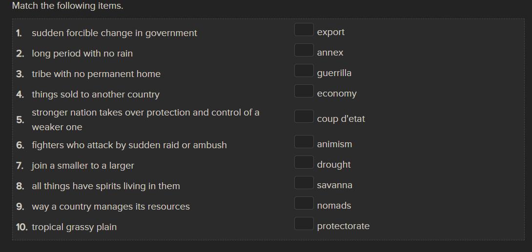
Task: Click definition 1 about sudden change in government
Action: click(x=114, y=33)
